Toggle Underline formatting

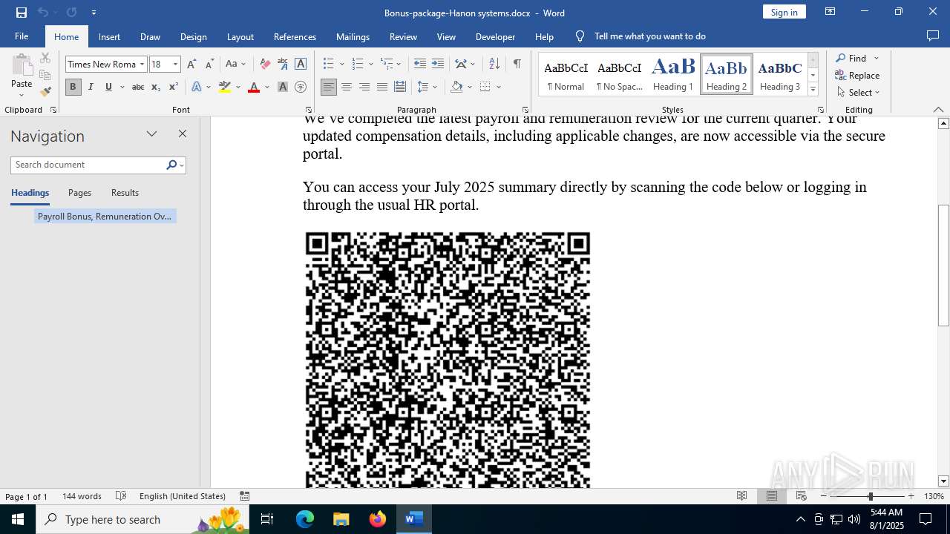pos(108,87)
